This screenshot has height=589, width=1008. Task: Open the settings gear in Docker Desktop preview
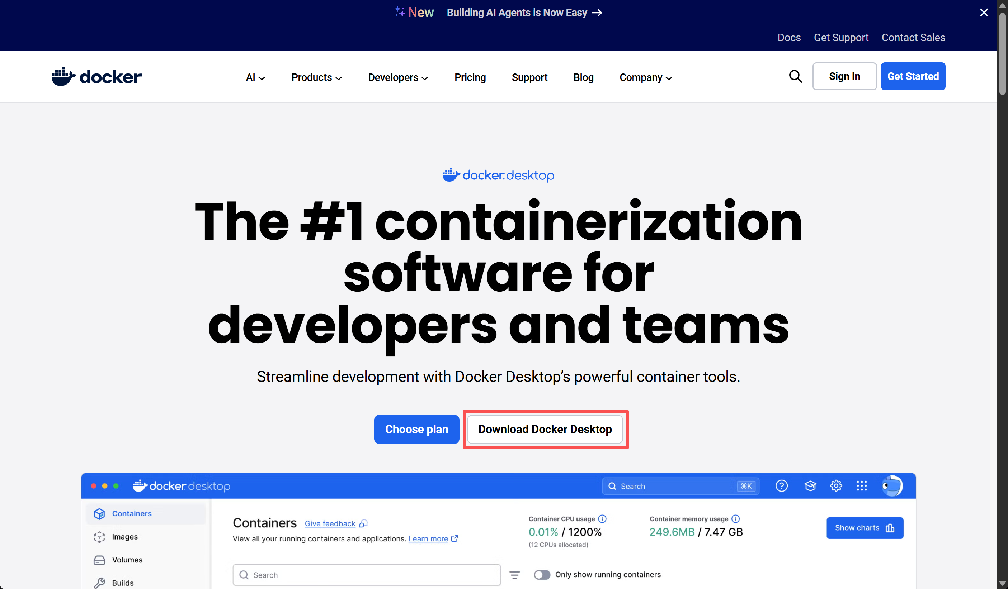(836, 486)
